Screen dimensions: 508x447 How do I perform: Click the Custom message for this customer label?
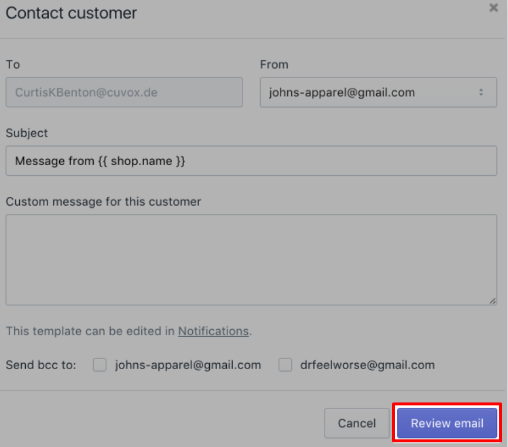point(103,202)
